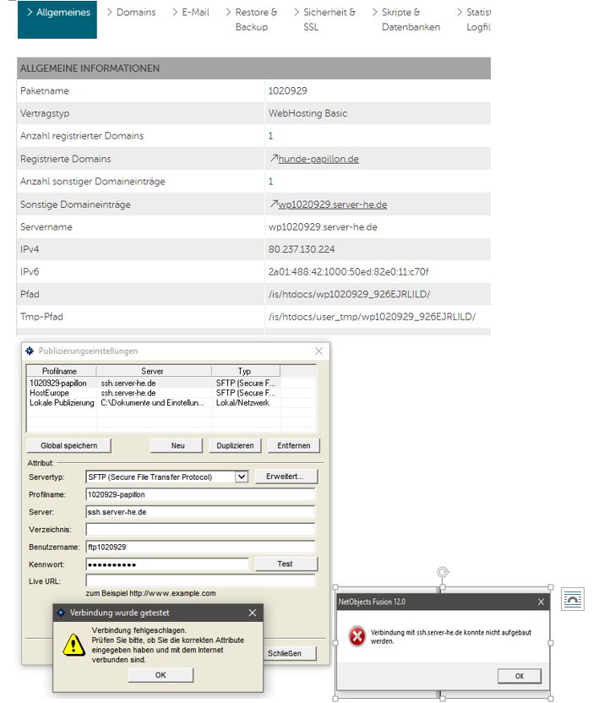This screenshot has height=703, width=593.
Task: Open the Skripte & Datenbanken tab
Action: coord(411,19)
